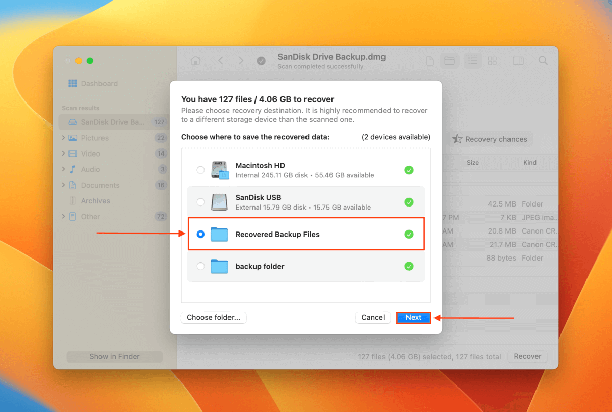Click the SanDisk USB label
The height and width of the screenshot is (412, 612).
coord(258,198)
